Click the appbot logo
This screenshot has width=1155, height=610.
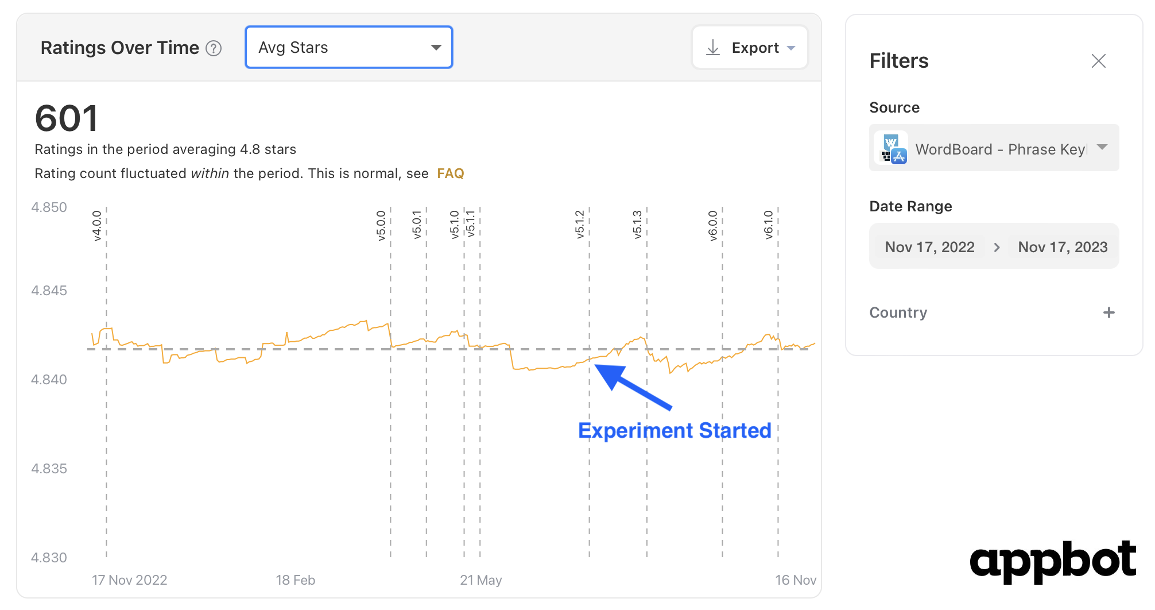pos(1052,561)
